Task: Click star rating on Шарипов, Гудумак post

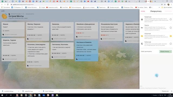Action: (6, 56)
